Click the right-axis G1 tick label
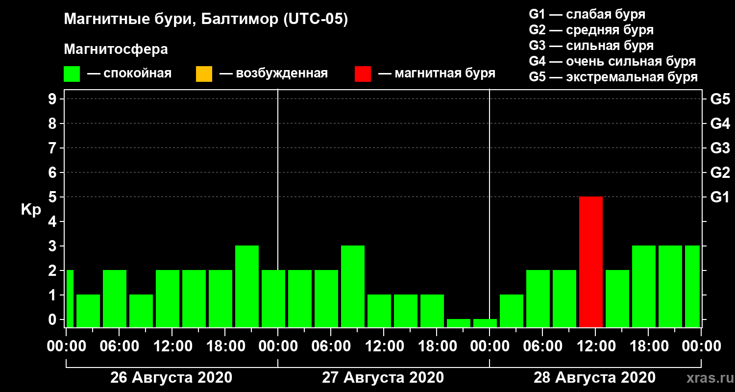This screenshot has width=735, height=392. coord(720,197)
